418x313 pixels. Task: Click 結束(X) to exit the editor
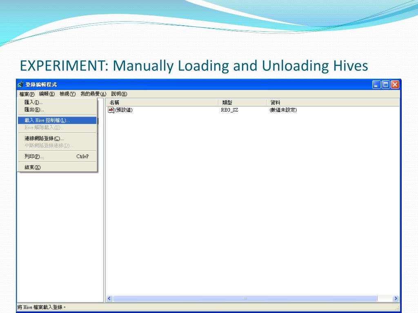click(33, 168)
